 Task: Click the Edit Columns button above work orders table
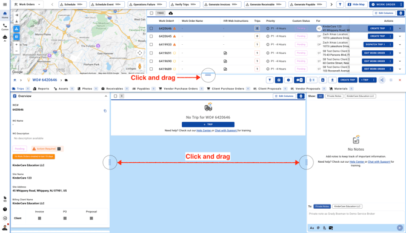(x=385, y=13)
